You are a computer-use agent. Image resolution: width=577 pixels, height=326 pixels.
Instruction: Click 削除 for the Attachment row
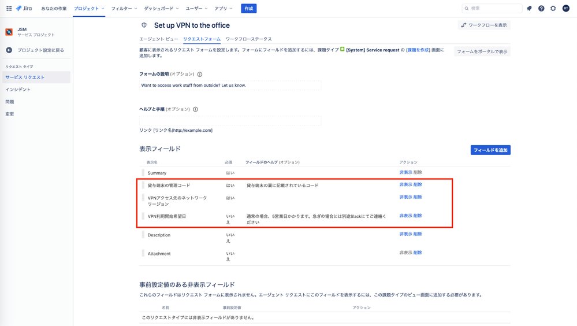pos(418,253)
